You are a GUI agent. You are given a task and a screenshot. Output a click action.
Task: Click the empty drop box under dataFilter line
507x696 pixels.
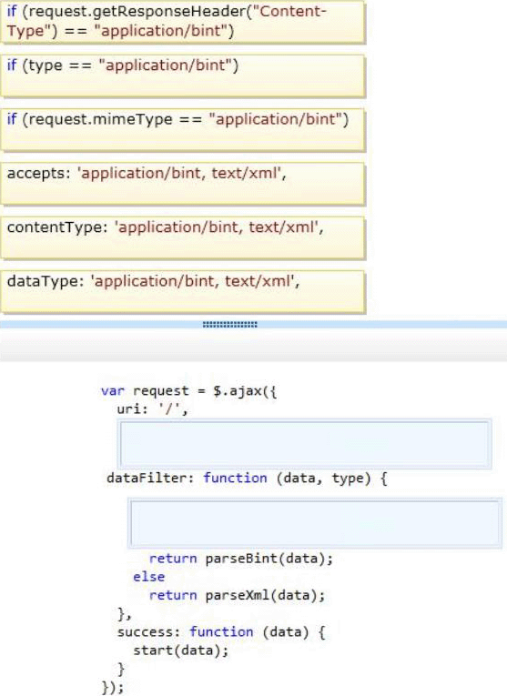coord(315,523)
